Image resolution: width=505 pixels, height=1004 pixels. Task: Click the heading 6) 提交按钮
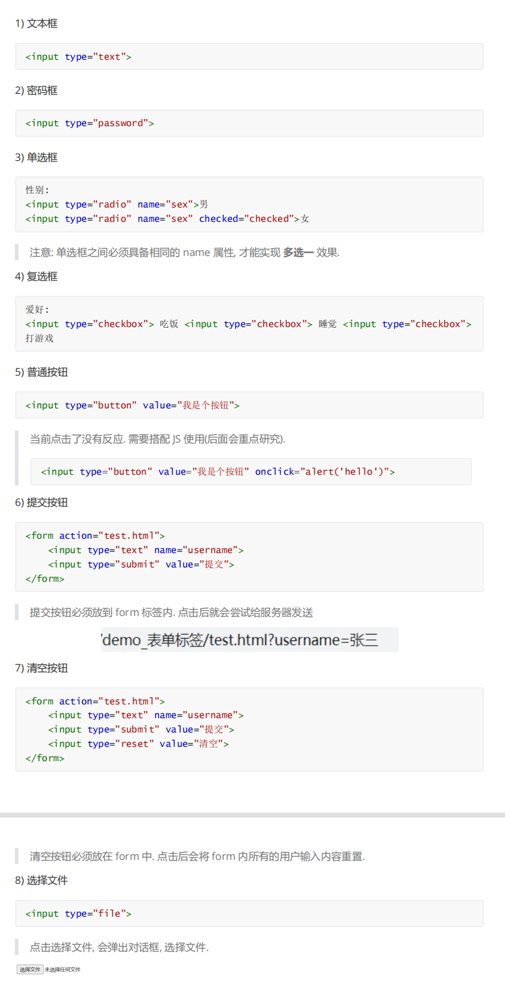pos(41,502)
